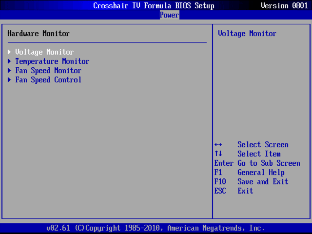Click the blue Voltage Monitor help text
The image size is (312, 234).
tap(247, 34)
